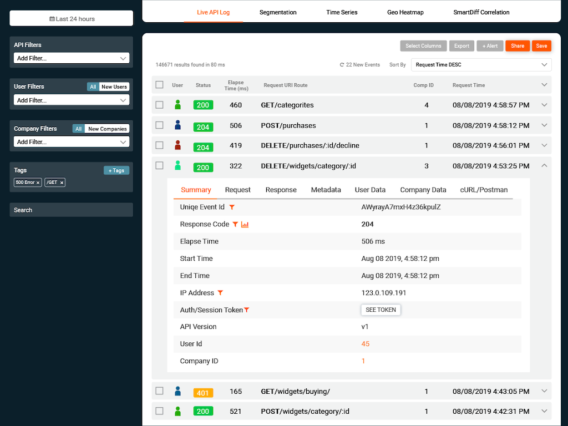Check the GET/categorites row checkbox

click(x=160, y=105)
